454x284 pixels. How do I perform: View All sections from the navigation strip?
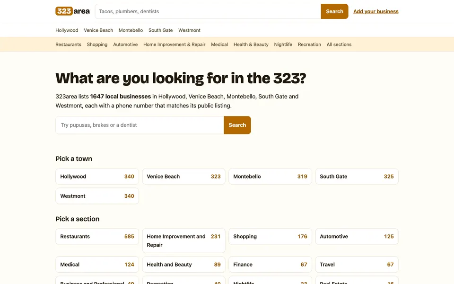(x=339, y=44)
